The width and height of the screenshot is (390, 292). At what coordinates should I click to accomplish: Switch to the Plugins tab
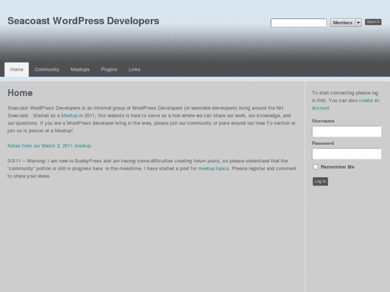point(109,69)
